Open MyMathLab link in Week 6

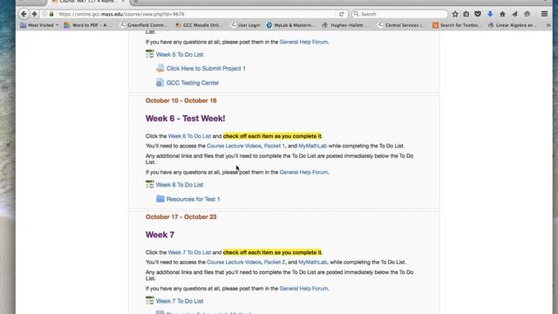pyautogui.click(x=312, y=146)
